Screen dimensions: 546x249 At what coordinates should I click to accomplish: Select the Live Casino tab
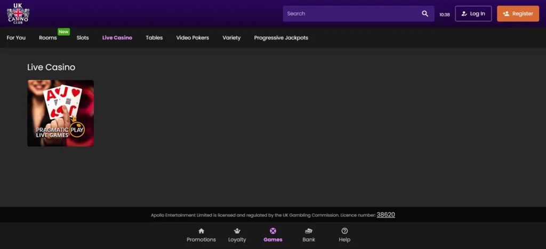click(117, 37)
